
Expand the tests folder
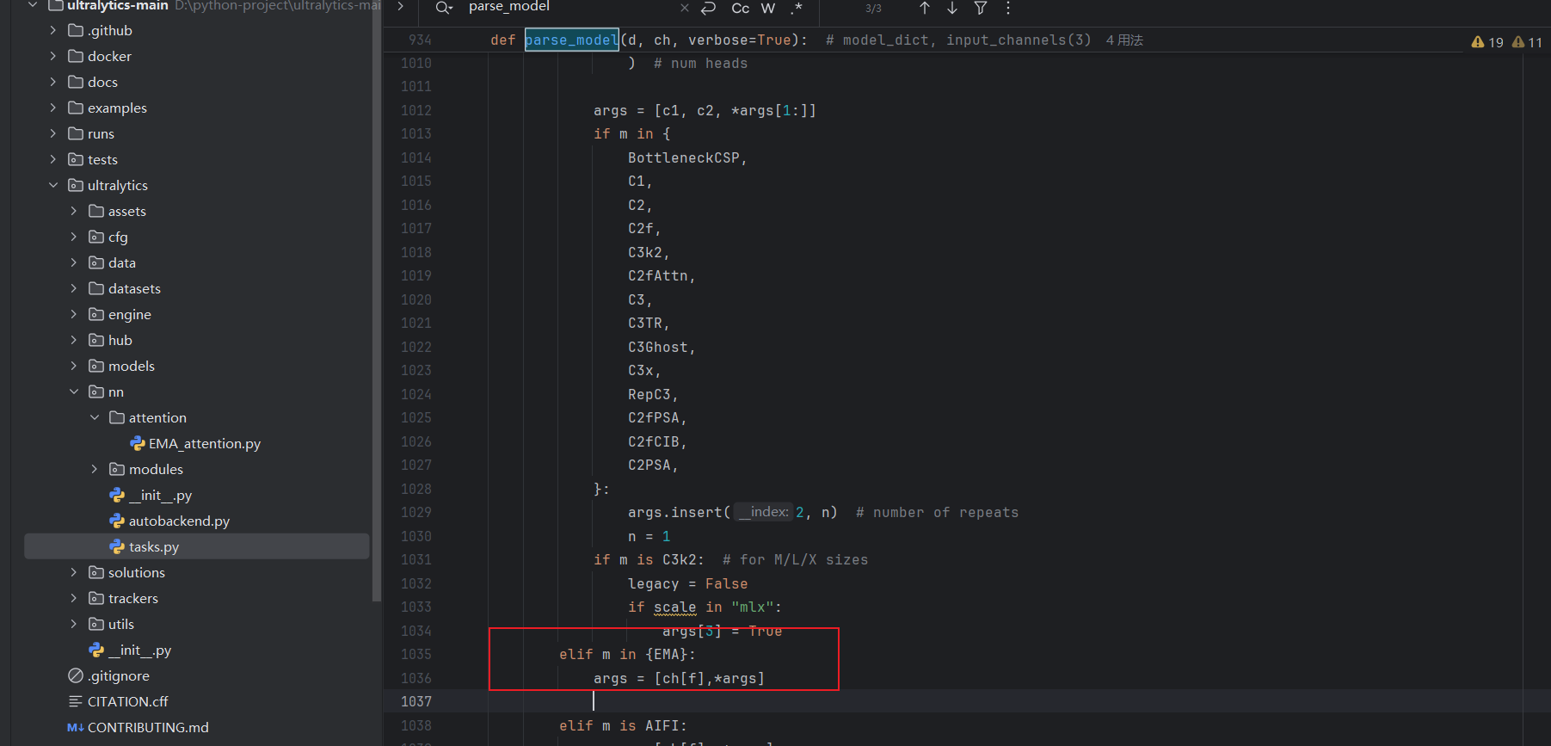point(53,159)
